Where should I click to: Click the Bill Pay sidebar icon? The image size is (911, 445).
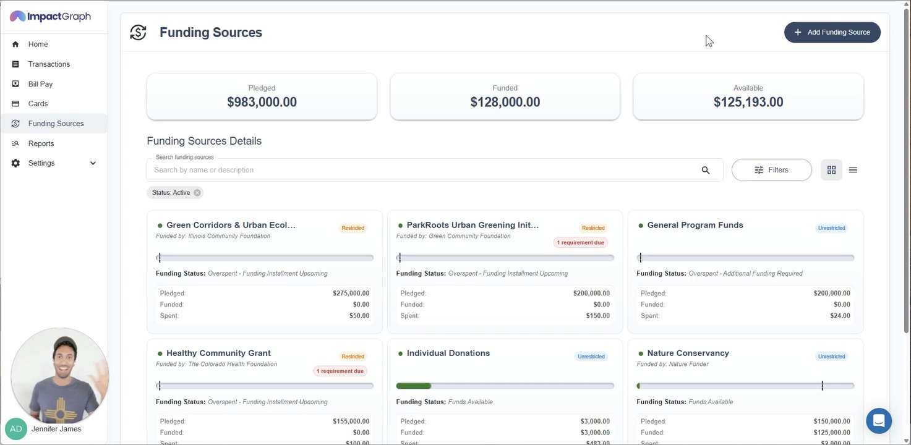coord(15,84)
